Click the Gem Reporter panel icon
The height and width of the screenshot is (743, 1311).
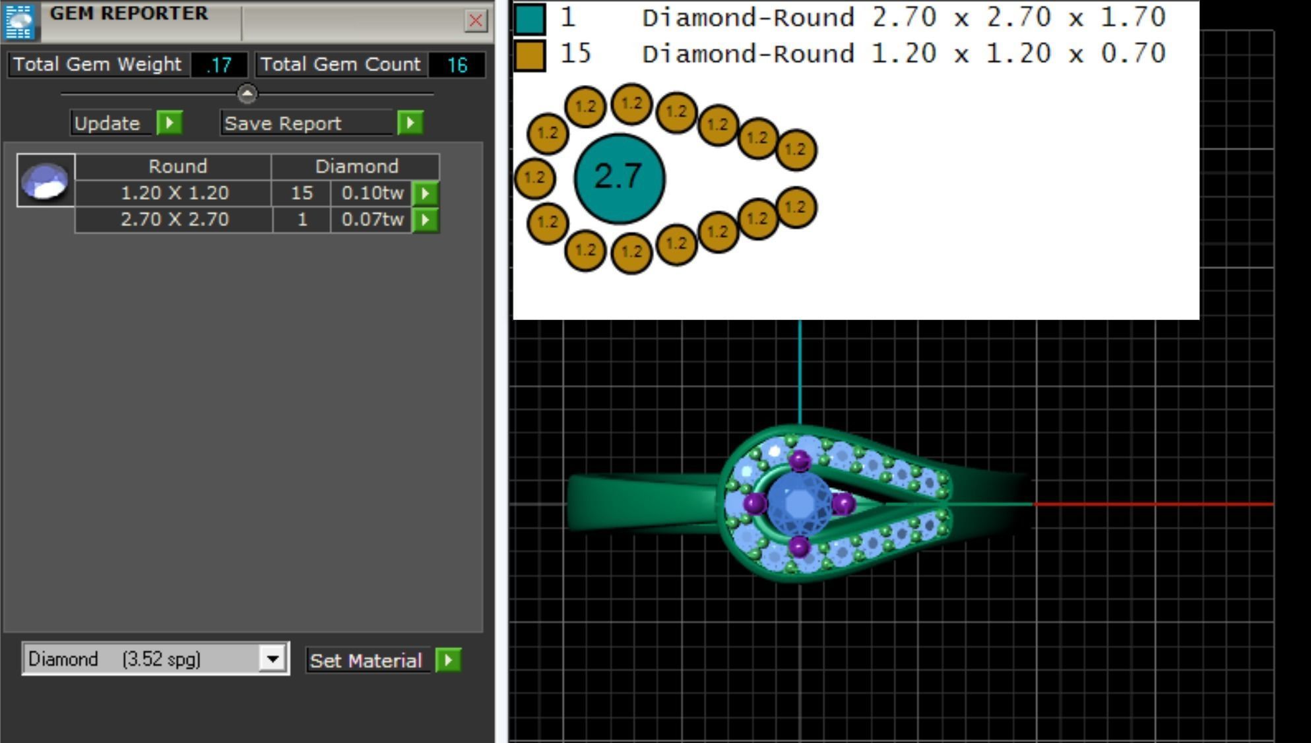pyautogui.click(x=19, y=20)
